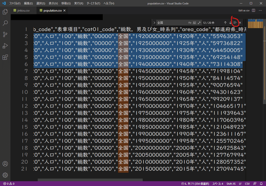Click 1950年 text on line 8
Image resolution: width=266 pixels, height=186 pixels.
click(185, 78)
